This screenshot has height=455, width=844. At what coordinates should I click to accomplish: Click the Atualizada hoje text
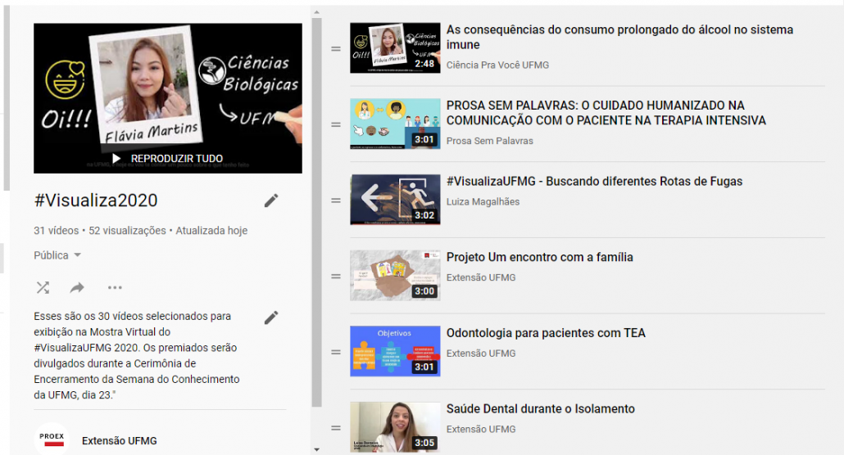tap(211, 231)
